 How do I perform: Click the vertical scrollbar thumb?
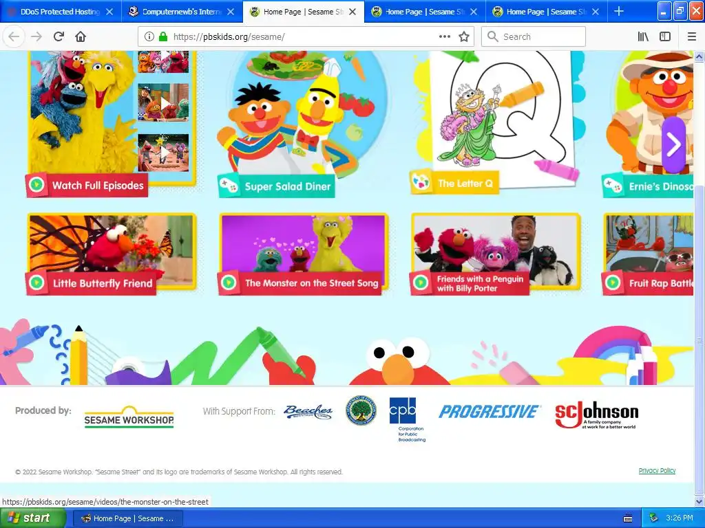click(699, 340)
